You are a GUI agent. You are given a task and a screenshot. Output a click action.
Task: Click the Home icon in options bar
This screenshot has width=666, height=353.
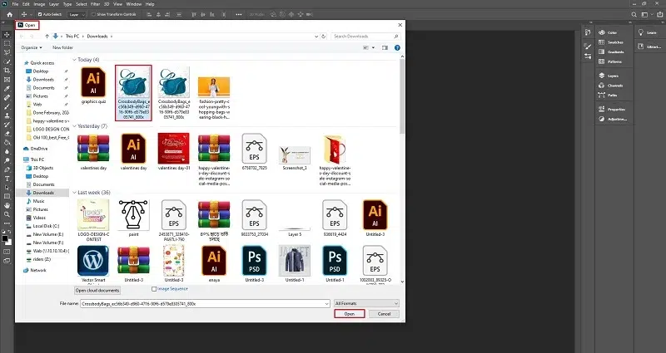tap(9, 14)
